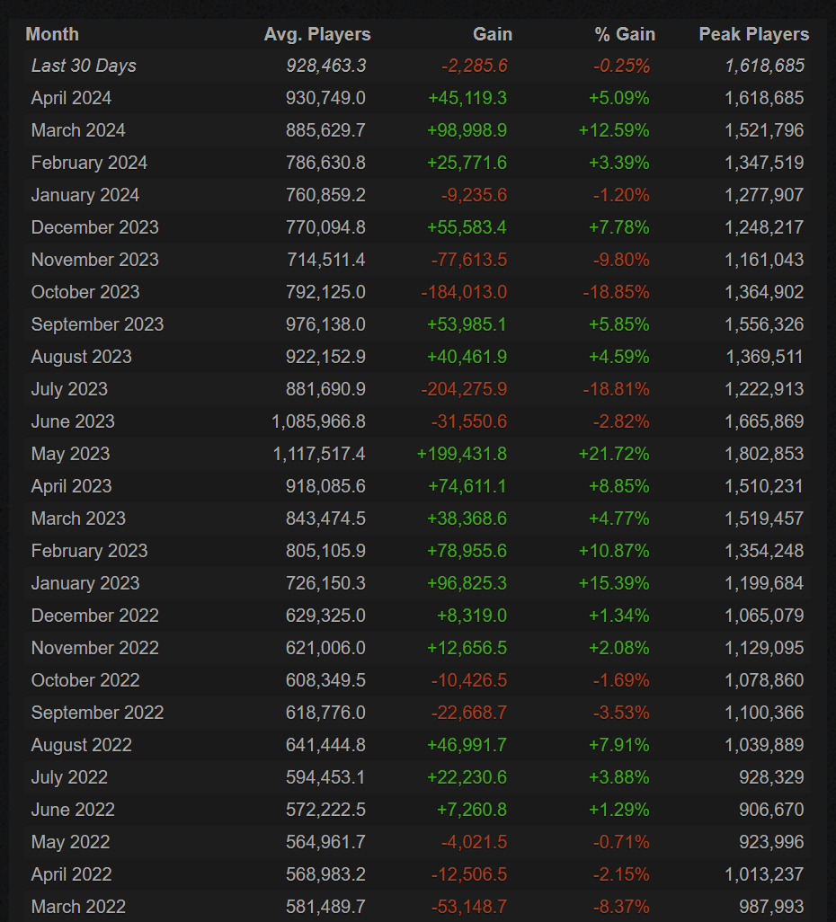Click the gain value +98,998.9

point(467,130)
